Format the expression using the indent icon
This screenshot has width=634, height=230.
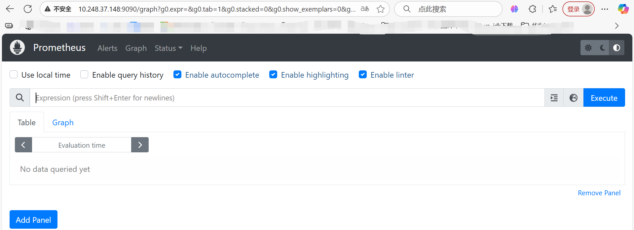pos(554,97)
